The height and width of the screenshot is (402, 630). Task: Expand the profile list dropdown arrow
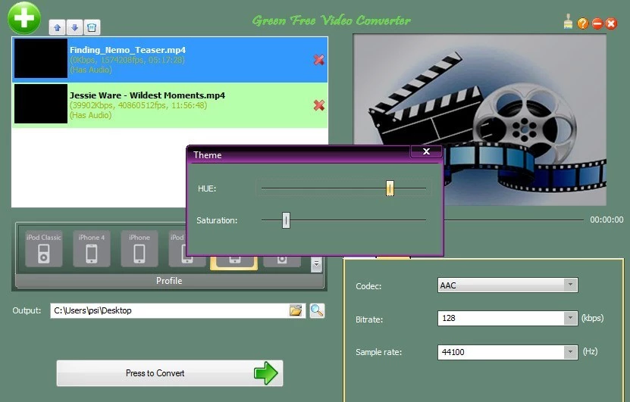pos(316,264)
